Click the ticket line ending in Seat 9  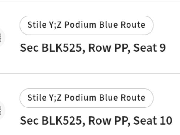pyautogui.click(x=93, y=48)
